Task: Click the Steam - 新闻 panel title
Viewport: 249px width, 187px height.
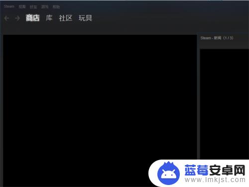Action: pyautogui.click(x=211, y=38)
